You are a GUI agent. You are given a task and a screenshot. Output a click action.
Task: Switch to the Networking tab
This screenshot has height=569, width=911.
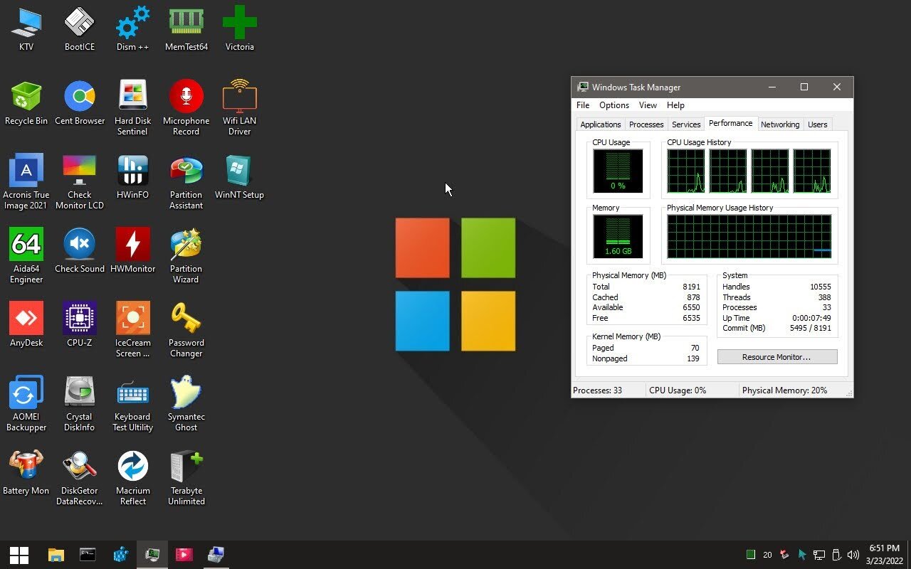pyautogui.click(x=780, y=124)
